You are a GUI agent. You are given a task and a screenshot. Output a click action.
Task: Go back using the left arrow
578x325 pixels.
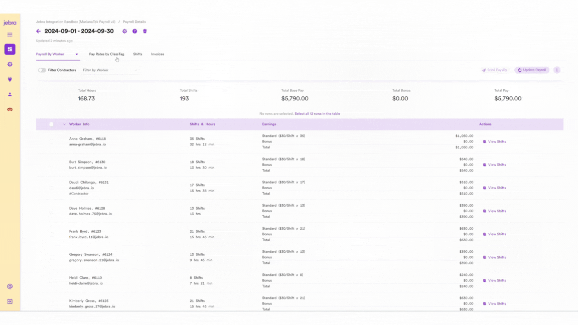(39, 31)
